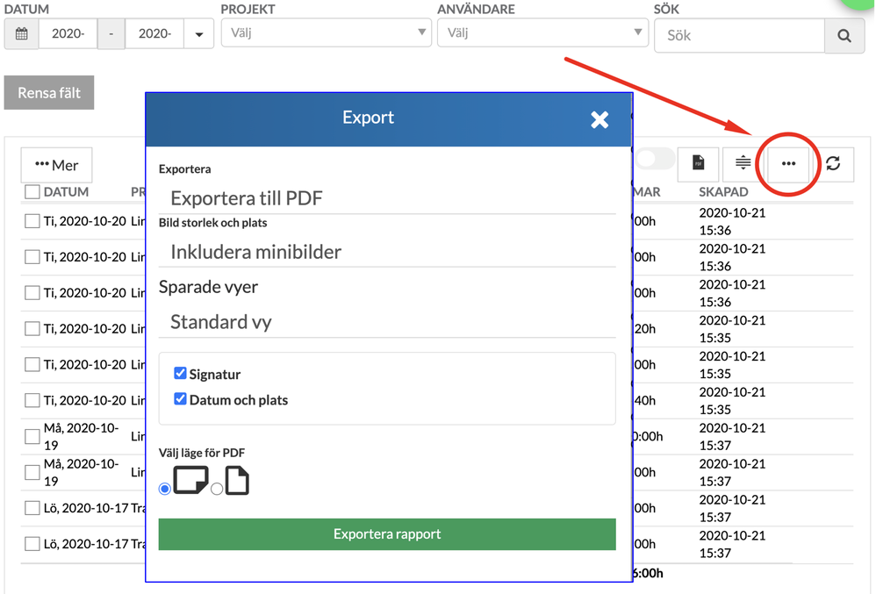876x594 pixels.
Task: Toggle the select-all checkbox beside DATUM
Action: (x=32, y=191)
